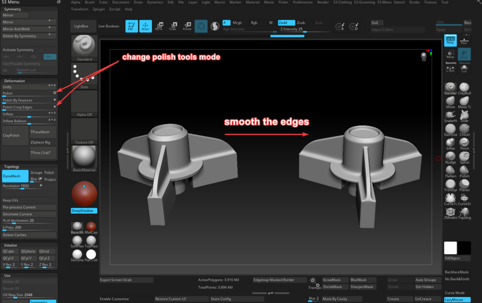The width and height of the screenshot is (482, 303).
Task: Activate the Rotate toolbar icon
Action: tap(188, 26)
